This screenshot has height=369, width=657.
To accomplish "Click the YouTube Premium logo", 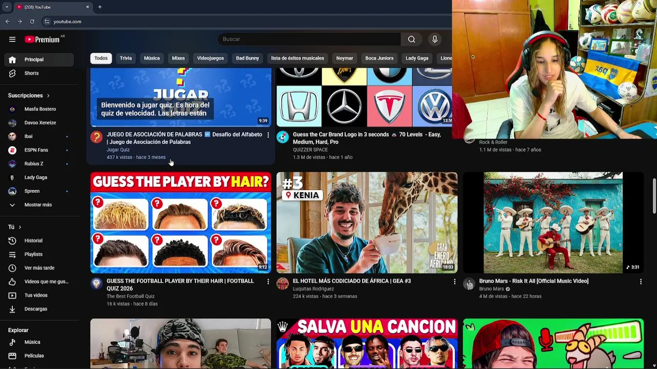I will 42,39.
